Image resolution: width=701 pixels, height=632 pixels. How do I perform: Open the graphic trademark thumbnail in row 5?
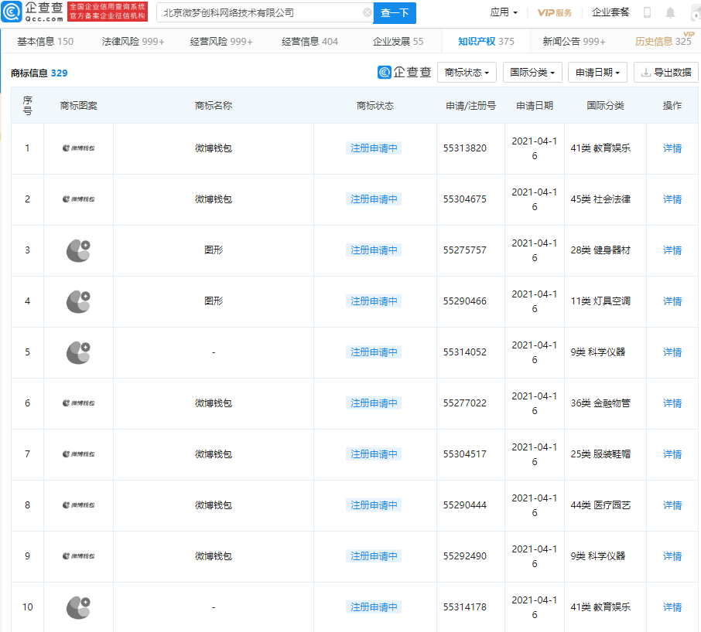(x=79, y=352)
